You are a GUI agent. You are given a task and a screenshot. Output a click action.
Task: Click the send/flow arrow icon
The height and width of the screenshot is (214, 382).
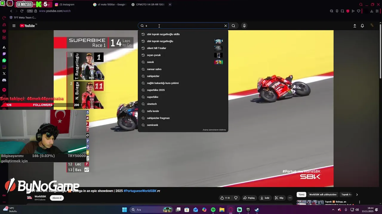pyautogui.click(x=353, y=11)
